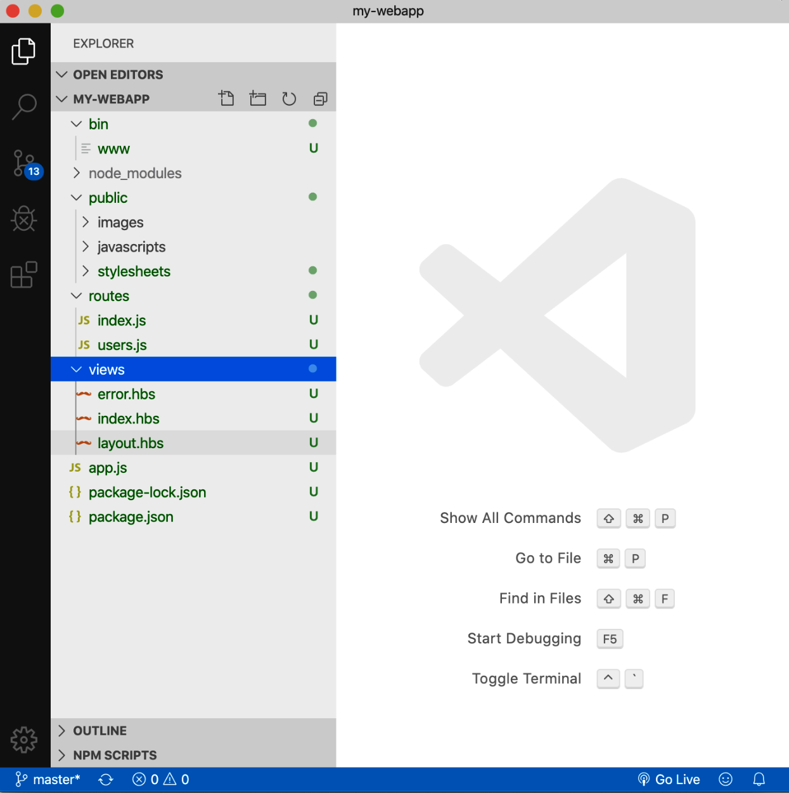Click errors and warnings count in status bar

coord(160,780)
